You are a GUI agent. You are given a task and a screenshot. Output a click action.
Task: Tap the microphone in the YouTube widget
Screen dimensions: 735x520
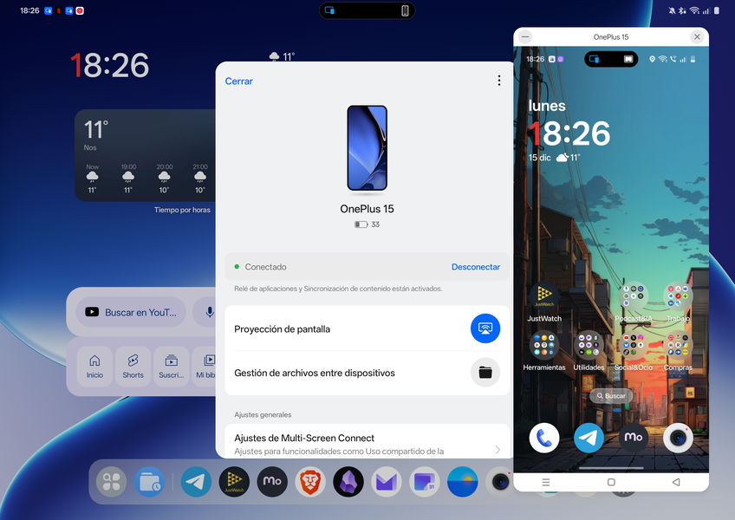tap(208, 312)
